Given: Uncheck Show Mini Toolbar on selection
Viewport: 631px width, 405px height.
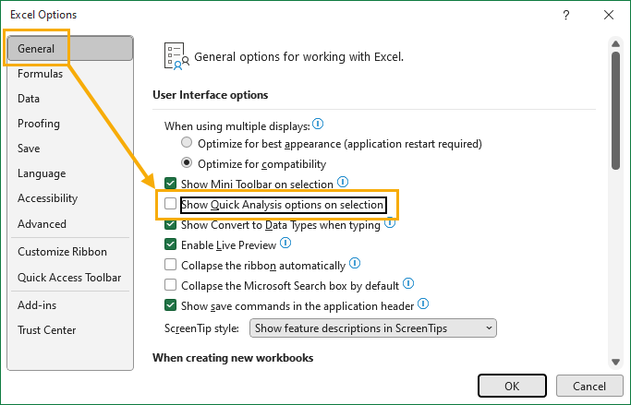Looking at the screenshot, I should click(x=170, y=184).
